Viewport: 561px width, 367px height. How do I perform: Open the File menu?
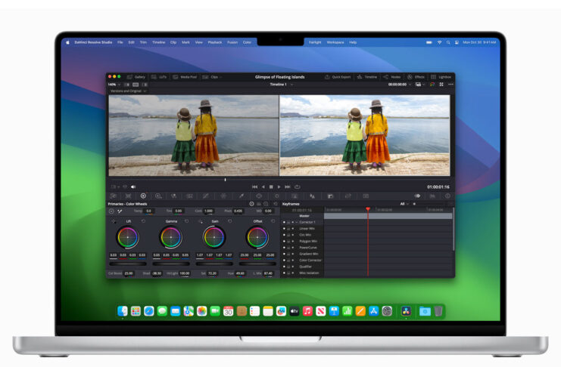coord(120,42)
